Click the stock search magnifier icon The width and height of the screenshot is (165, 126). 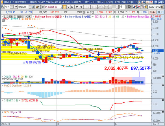click(33, 7)
